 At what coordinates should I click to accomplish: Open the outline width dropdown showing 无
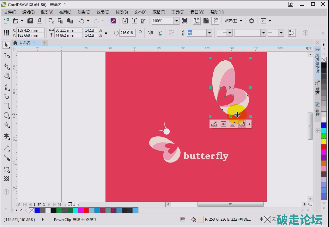coord(209,33)
